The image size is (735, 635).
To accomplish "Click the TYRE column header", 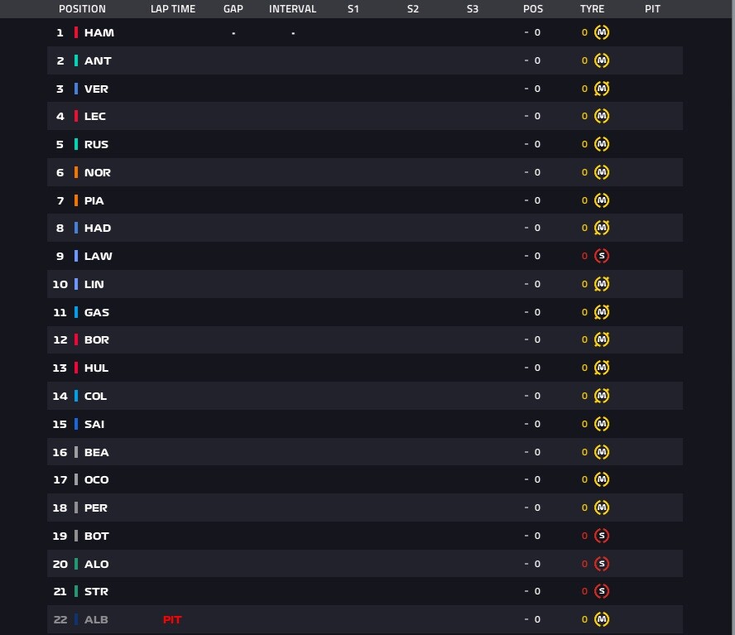I will pos(592,9).
